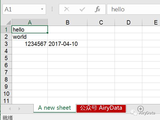Select column D header
Image resolution: width=160 pixels, height=120 pixels.
point(129,23)
